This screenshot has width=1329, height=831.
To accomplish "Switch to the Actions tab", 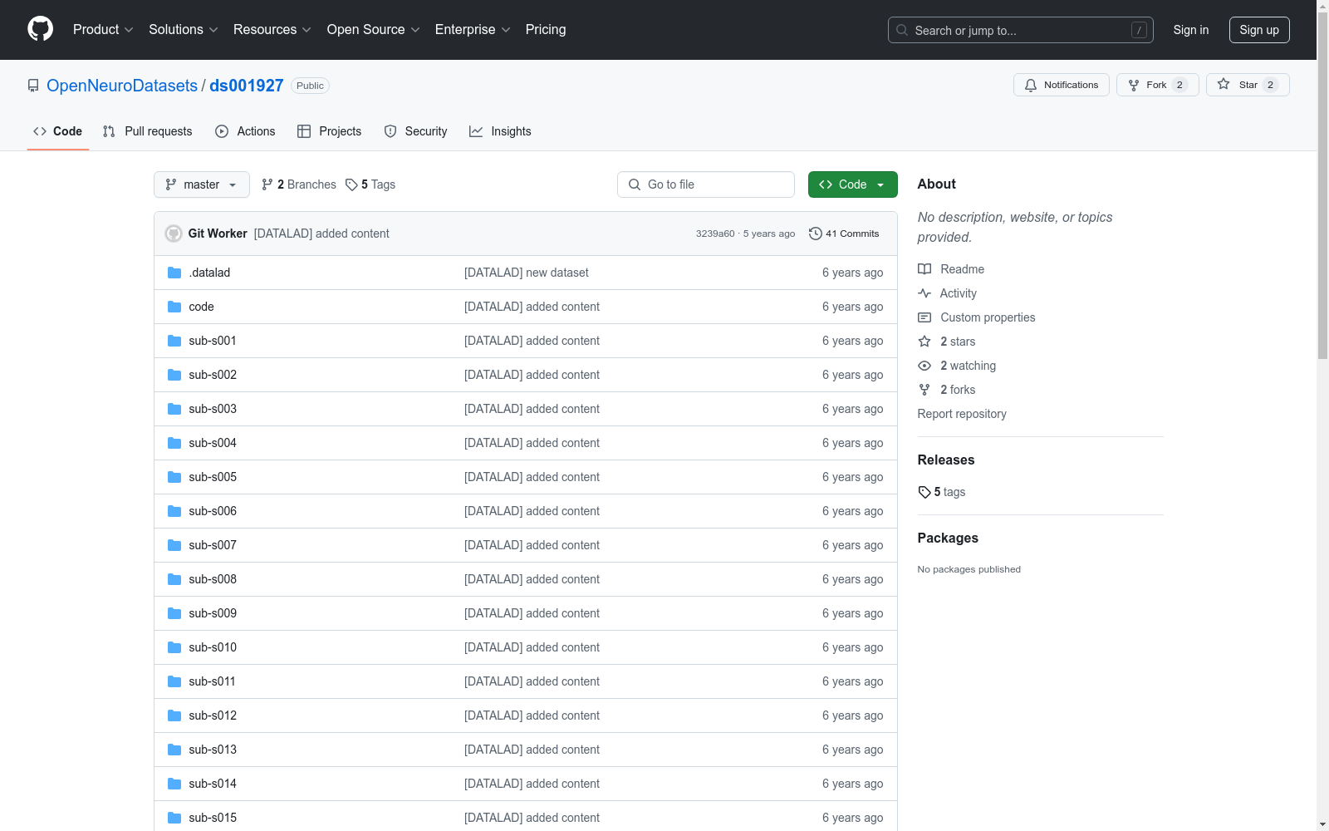I will pos(245,131).
